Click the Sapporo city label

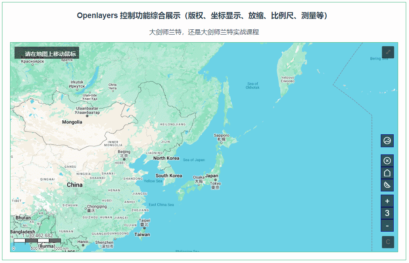point(221,137)
